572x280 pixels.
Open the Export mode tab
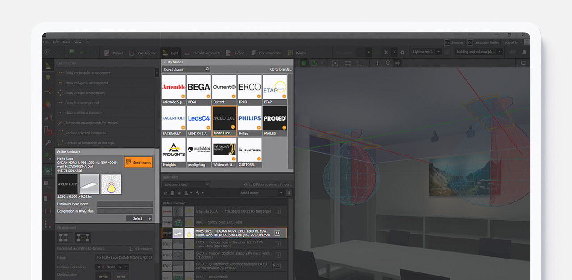click(236, 53)
